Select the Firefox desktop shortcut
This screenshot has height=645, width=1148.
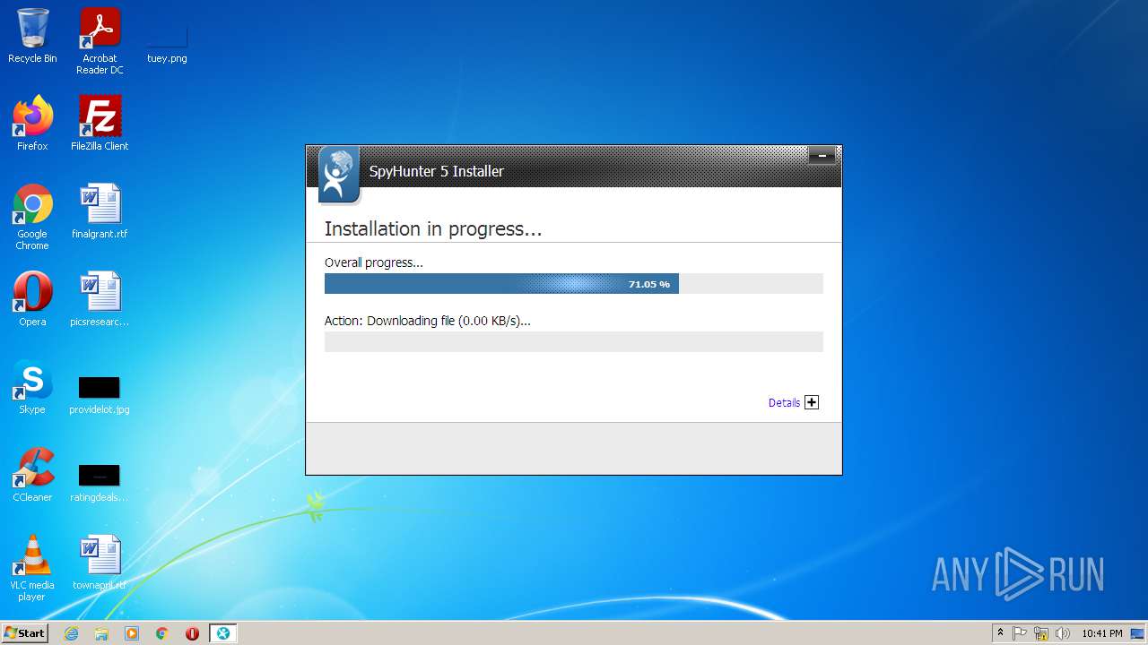[32, 124]
